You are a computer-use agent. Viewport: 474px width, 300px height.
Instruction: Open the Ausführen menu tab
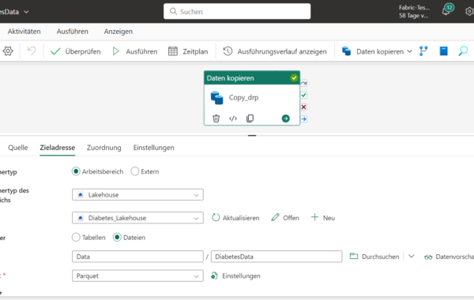[73, 32]
